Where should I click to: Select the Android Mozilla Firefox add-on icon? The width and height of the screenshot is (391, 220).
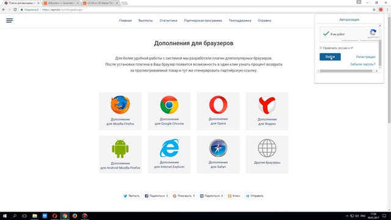[120, 148]
